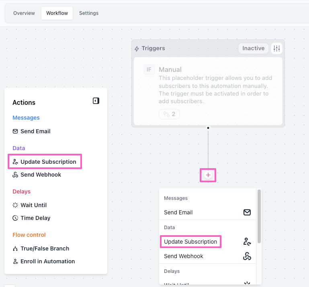The image size is (309, 287).
Task: Click the subscriber count badge showing 2
Action: [169, 114]
